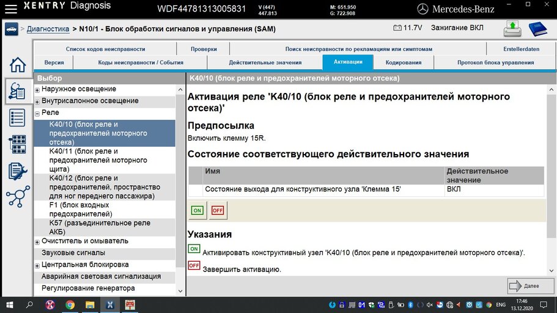The image size is (557, 313).
Task: Click the network topology sidebar icon
Action: pyautogui.click(x=18, y=197)
